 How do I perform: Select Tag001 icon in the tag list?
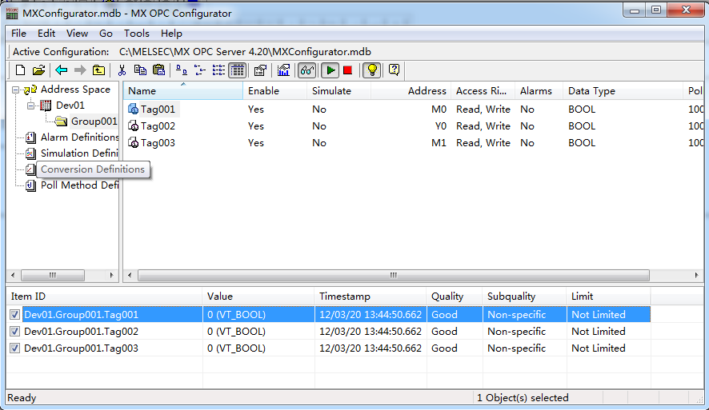[x=133, y=109]
